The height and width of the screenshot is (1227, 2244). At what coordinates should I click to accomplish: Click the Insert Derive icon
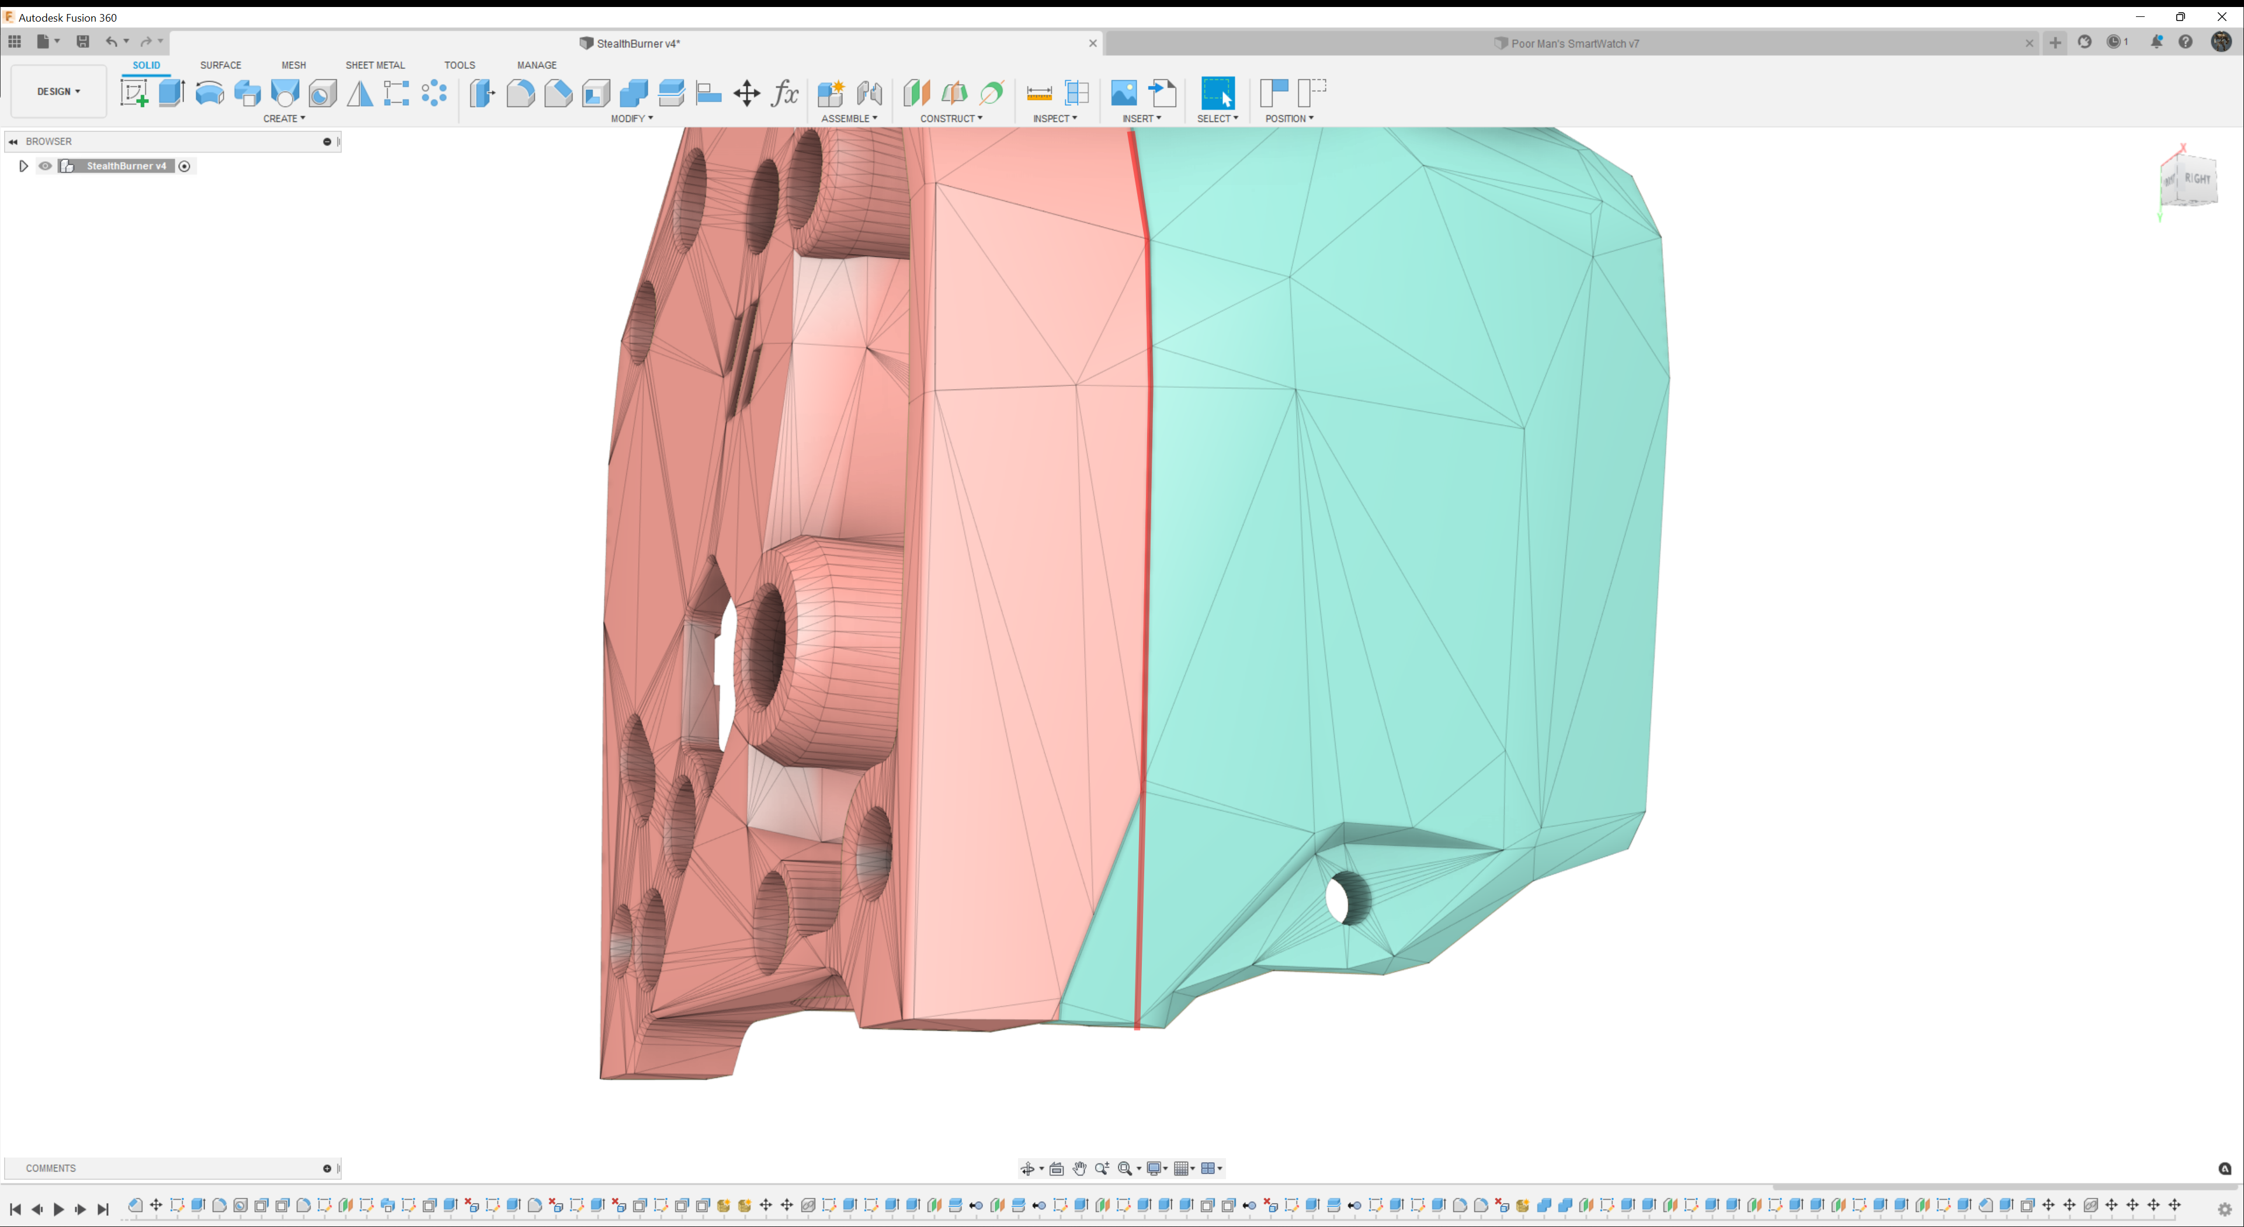click(x=1162, y=92)
